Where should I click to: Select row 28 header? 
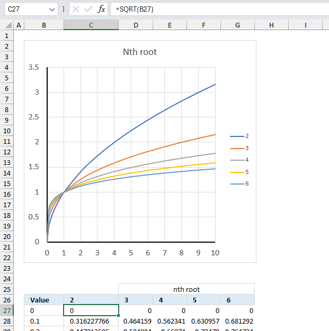point(6,321)
